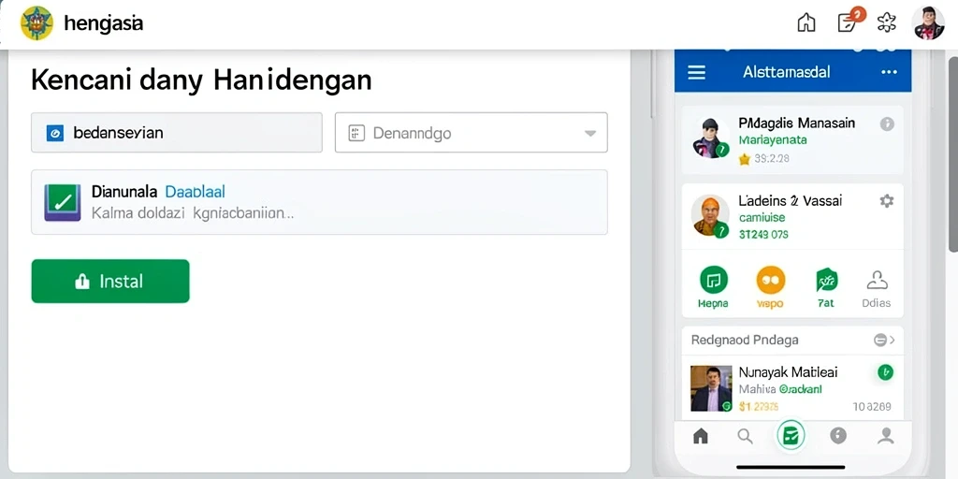Open the user profile avatar

pyautogui.click(x=928, y=23)
